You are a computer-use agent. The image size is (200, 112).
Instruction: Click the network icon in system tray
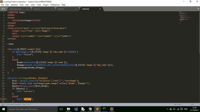(178, 109)
